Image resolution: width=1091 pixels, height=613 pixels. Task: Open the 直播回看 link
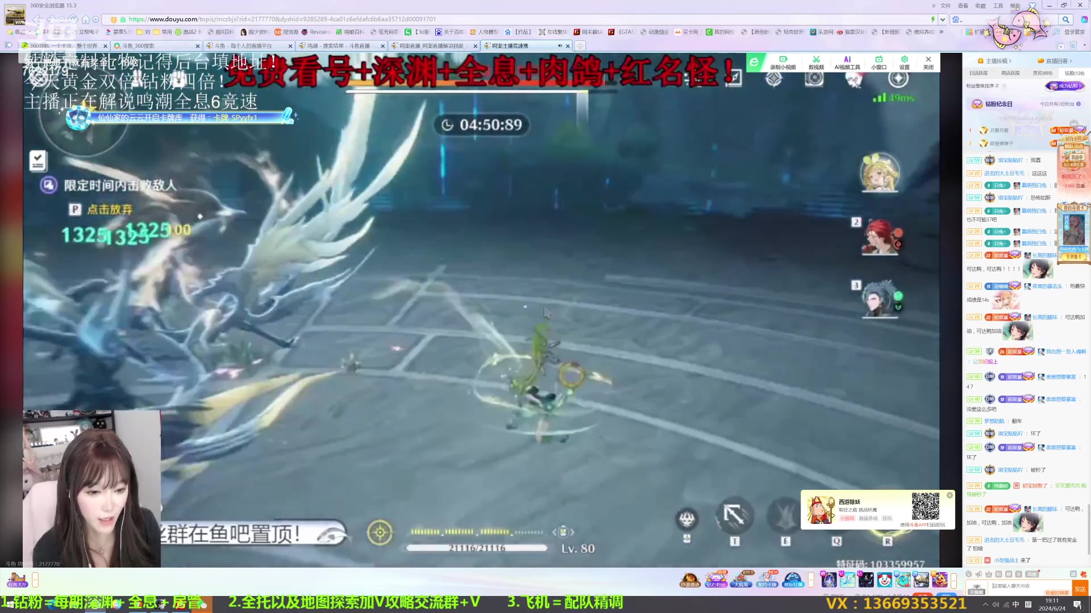tap(1055, 61)
